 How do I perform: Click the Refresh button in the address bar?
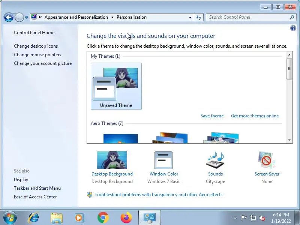coord(199,17)
